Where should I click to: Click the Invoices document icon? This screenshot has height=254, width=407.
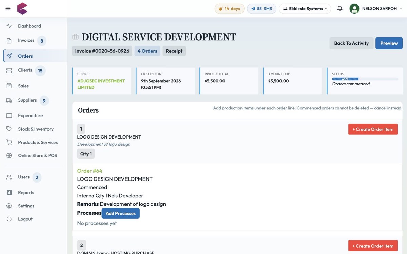[x=9, y=41]
